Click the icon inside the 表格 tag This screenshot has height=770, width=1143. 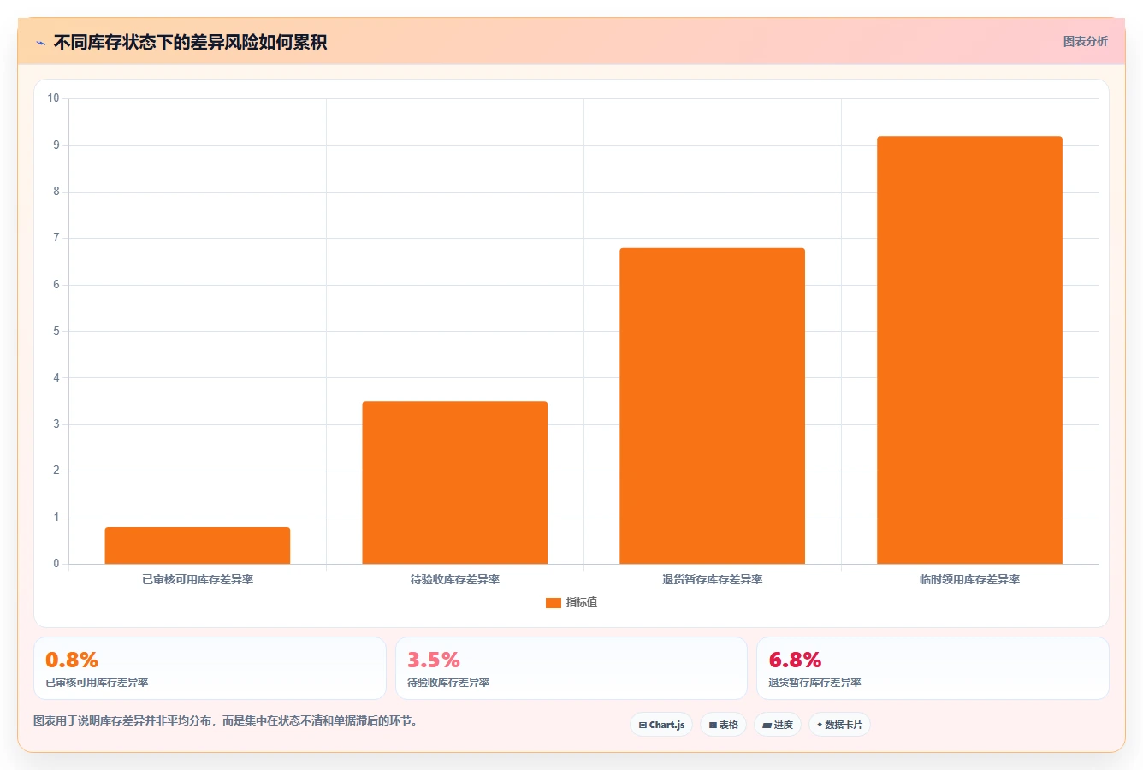(713, 725)
